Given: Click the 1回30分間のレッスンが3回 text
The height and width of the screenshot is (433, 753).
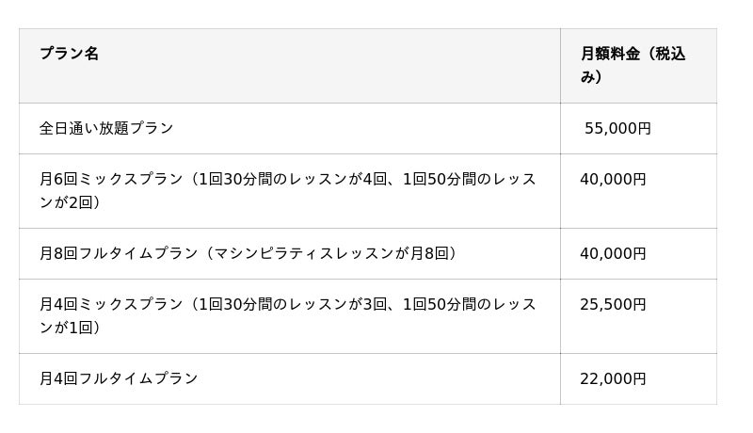Looking at the screenshot, I should [290, 304].
